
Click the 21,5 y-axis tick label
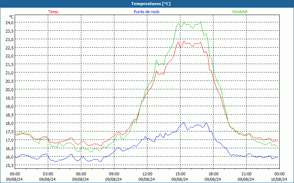pos(9,64)
